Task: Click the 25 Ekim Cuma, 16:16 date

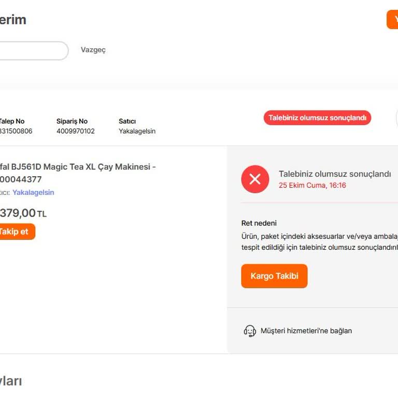Action: [x=312, y=185]
